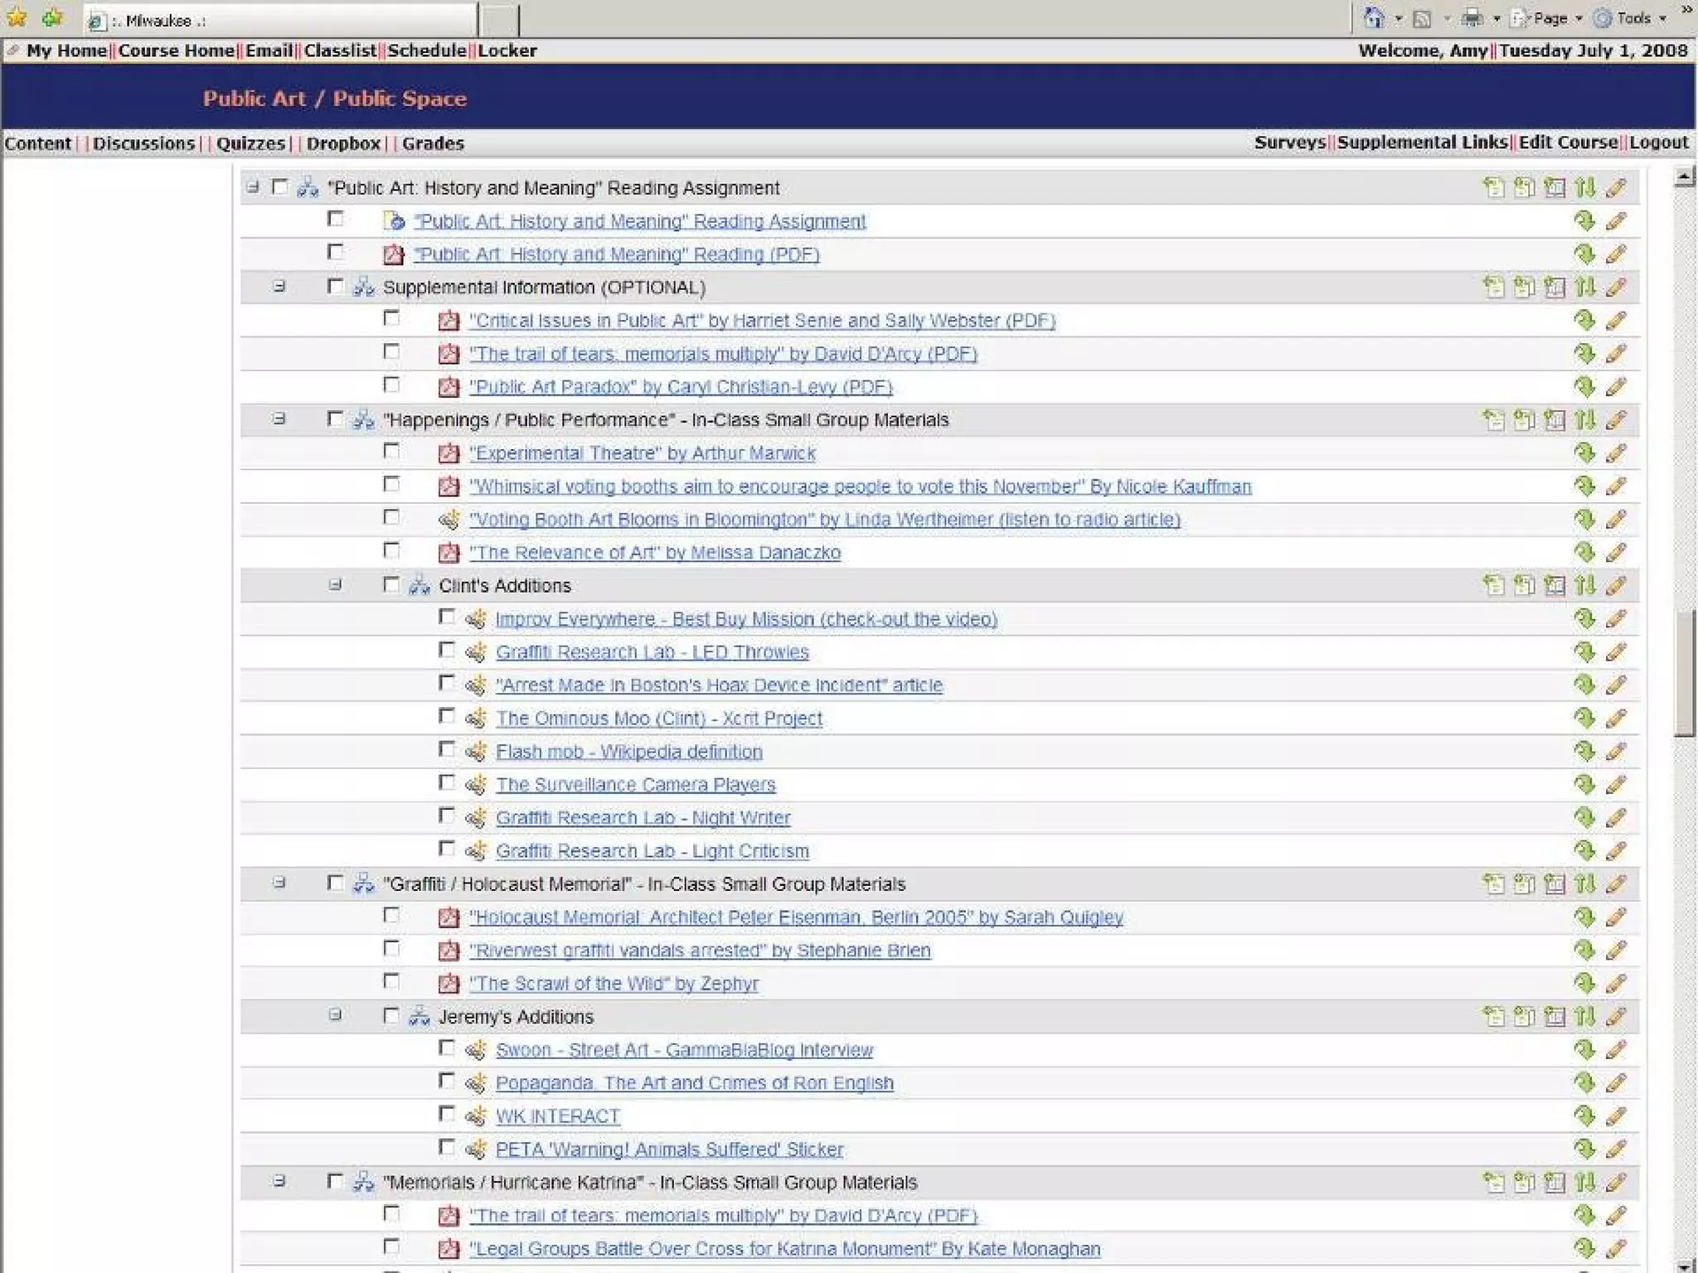Tick checkbox next to The Surveillance Camera Players
The width and height of the screenshot is (1698, 1273).
(447, 783)
